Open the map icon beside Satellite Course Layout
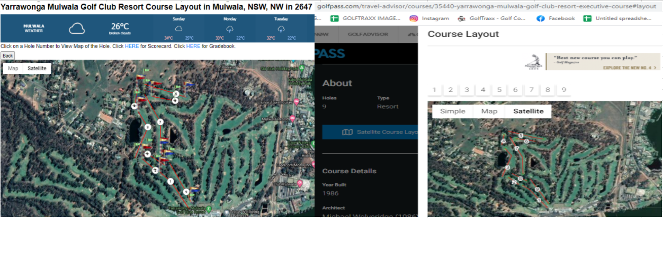 (347, 132)
